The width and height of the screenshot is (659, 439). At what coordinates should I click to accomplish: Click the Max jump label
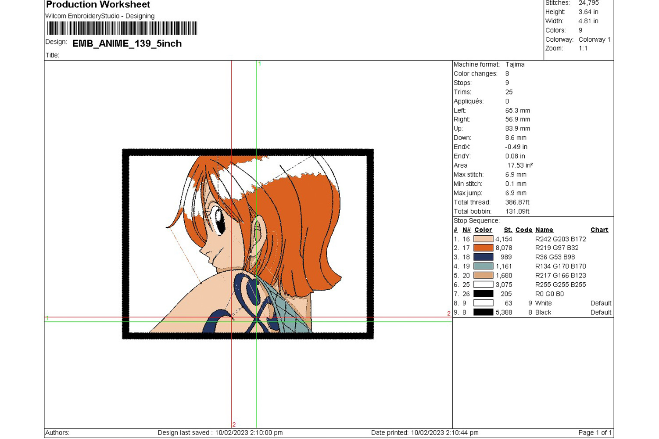[468, 193]
